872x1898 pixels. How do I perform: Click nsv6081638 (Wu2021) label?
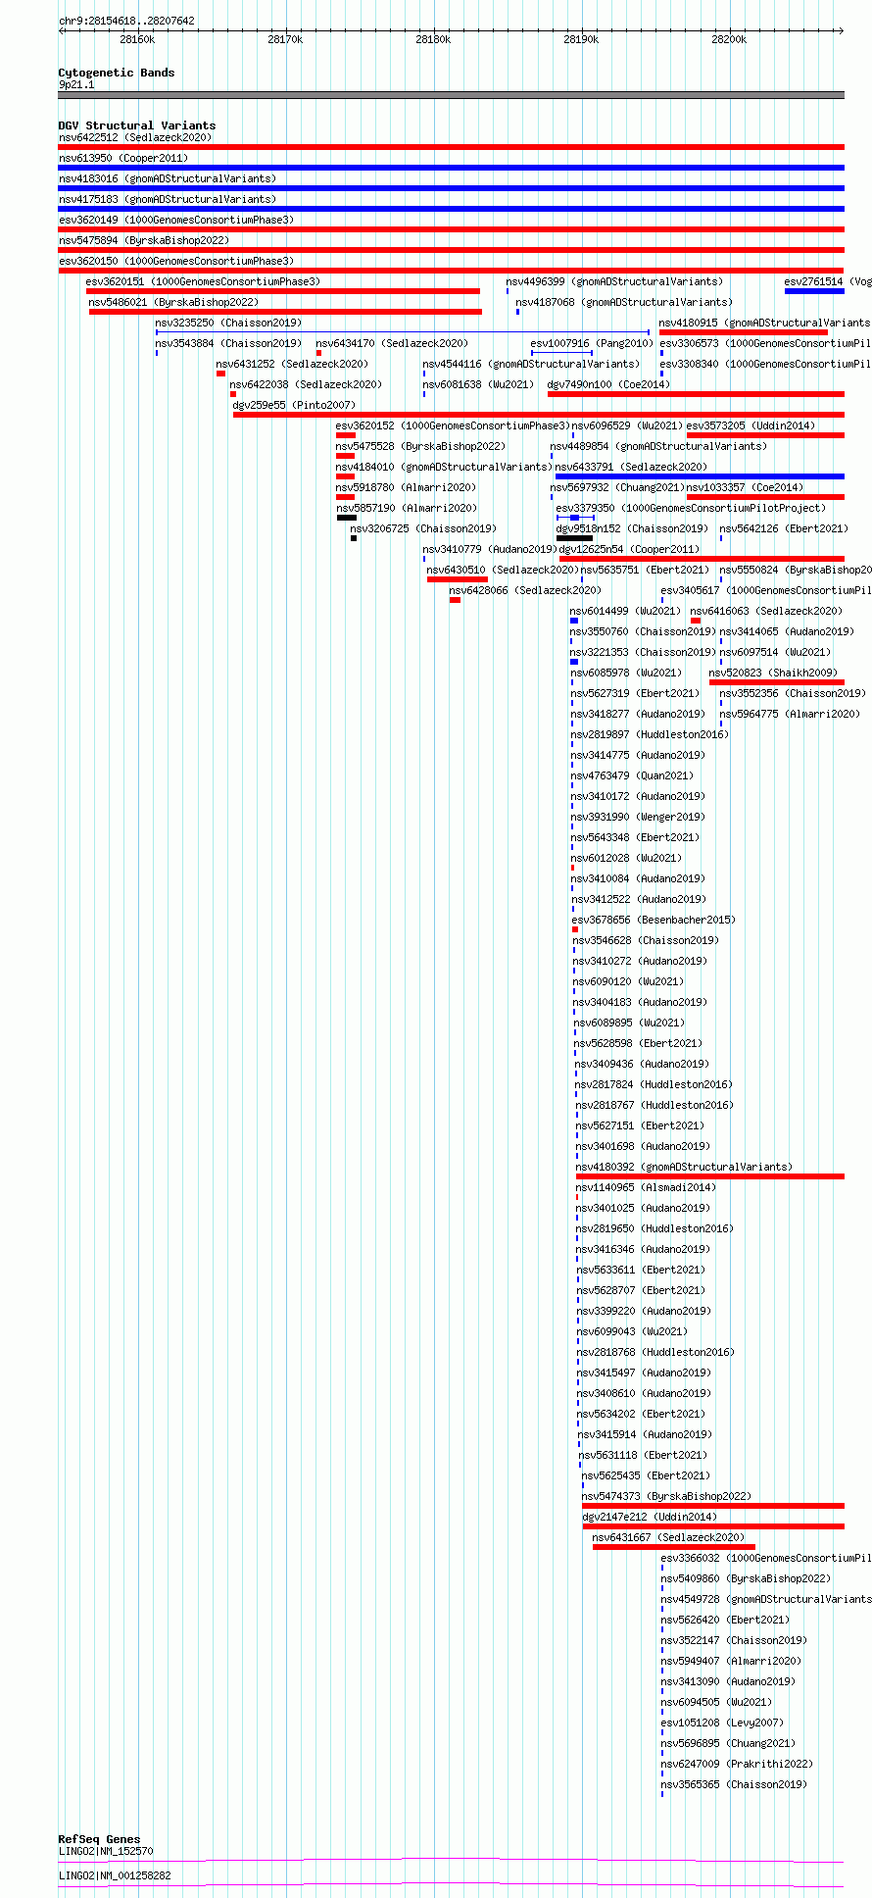click(x=478, y=384)
